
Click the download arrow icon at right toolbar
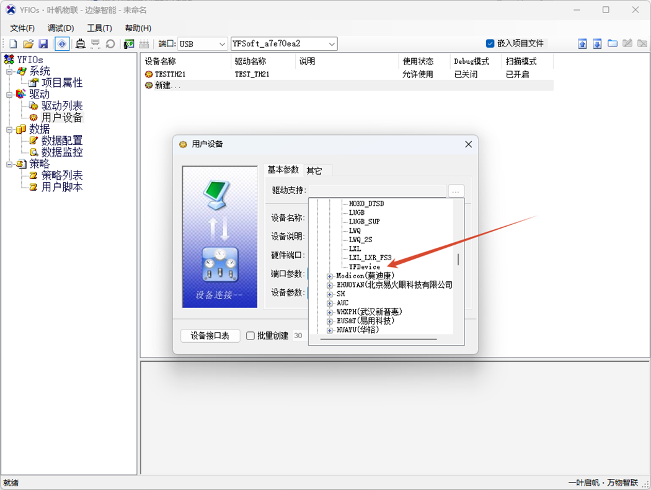pyautogui.click(x=597, y=43)
